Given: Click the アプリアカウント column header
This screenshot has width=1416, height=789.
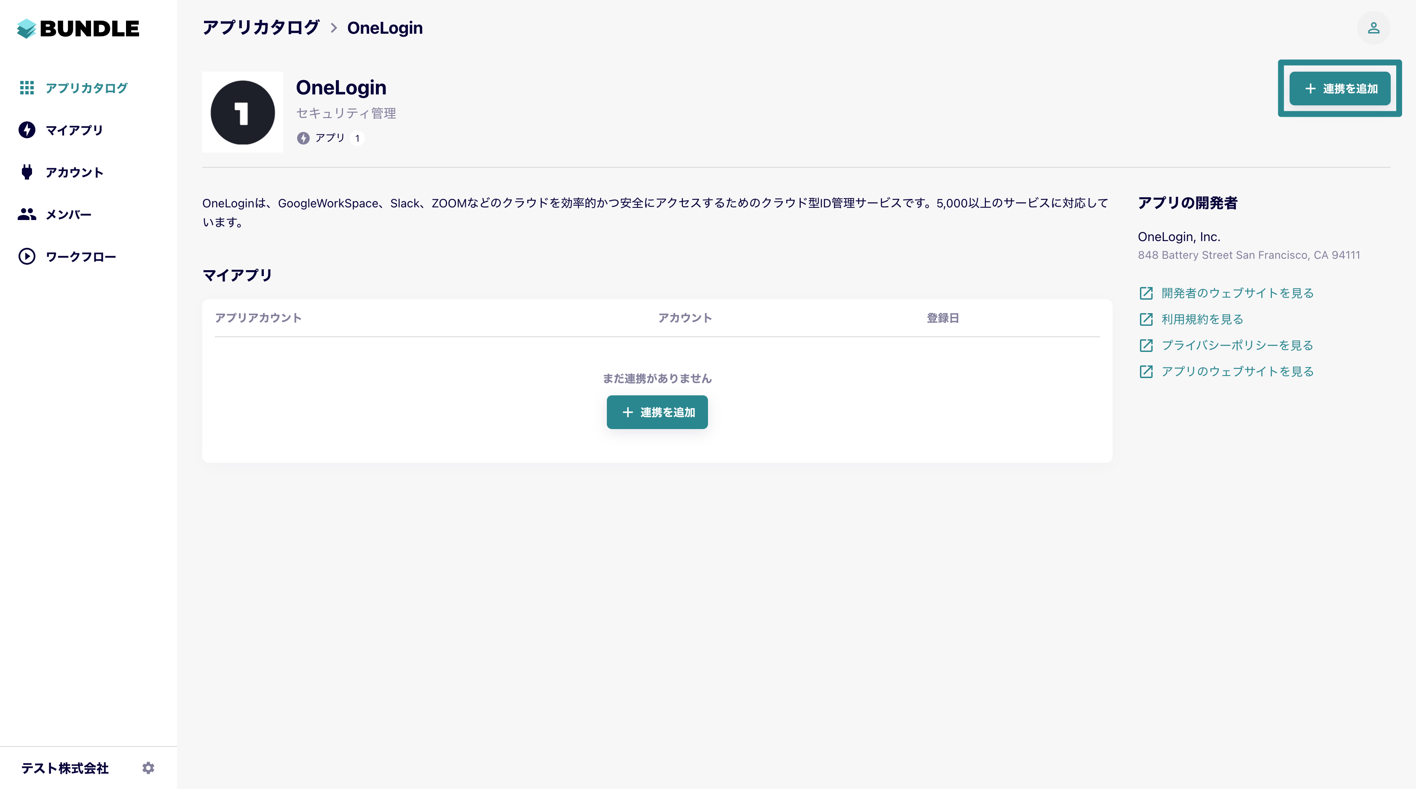Looking at the screenshot, I should point(258,318).
